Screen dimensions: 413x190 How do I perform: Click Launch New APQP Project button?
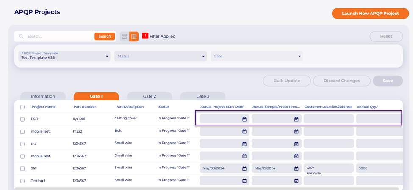click(x=370, y=13)
